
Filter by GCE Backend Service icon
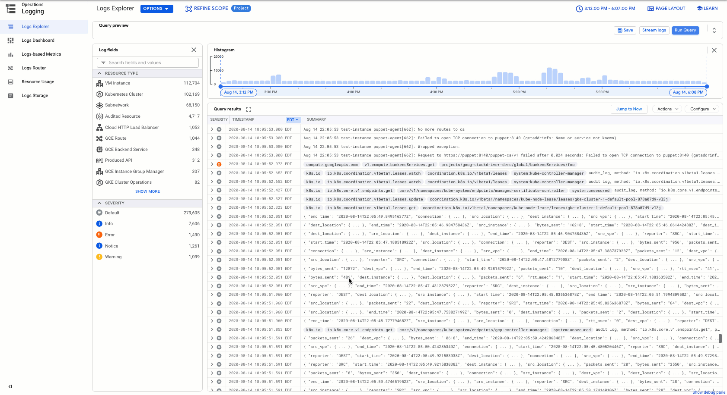pos(99,150)
